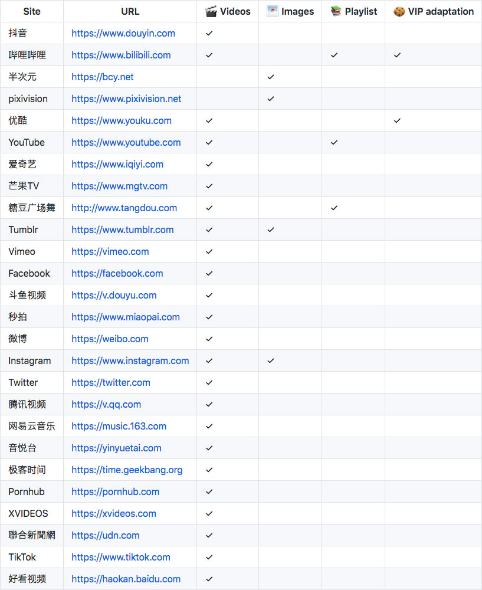The height and width of the screenshot is (590, 482).
Task: Select the Vimeo site name cell
Action: [32, 251]
